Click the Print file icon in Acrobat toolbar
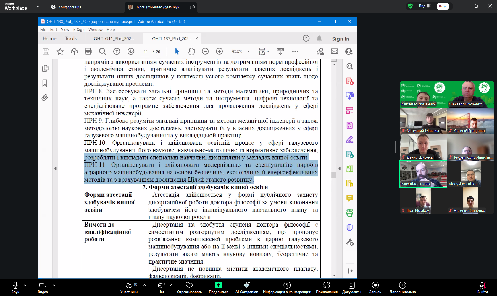497x296 pixels. click(88, 51)
